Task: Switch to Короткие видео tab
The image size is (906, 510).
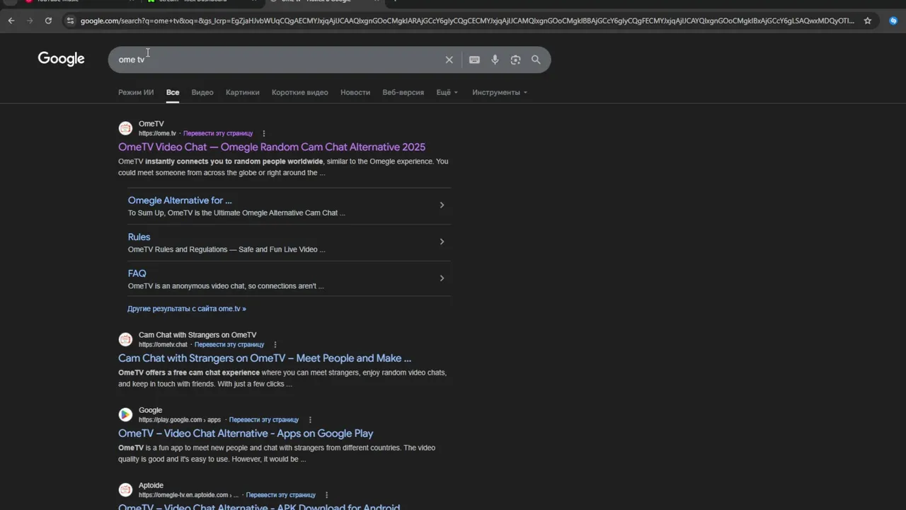Action: pos(300,92)
